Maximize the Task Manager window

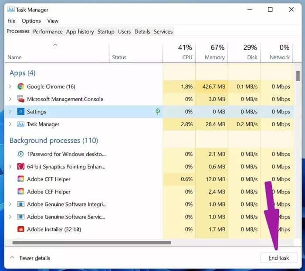click(x=270, y=9)
